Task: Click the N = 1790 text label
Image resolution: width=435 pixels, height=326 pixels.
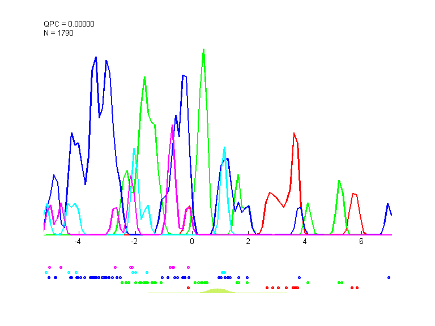Action: tap(59, 33)
